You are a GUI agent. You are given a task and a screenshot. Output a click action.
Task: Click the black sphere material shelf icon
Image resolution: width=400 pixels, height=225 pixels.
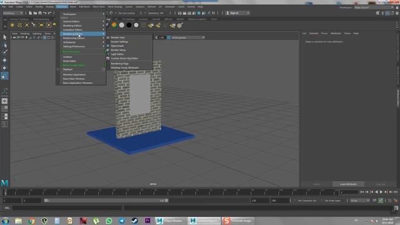(x=129, y=25)
